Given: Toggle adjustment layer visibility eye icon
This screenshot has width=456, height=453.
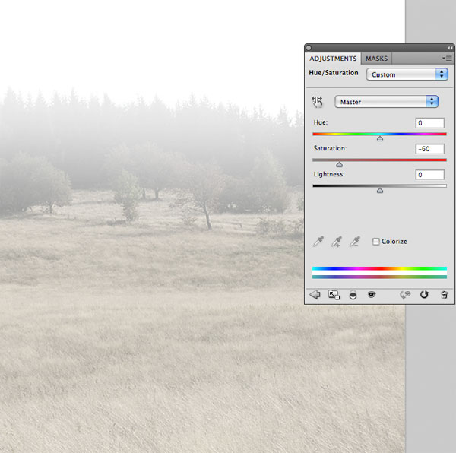Looking at the screenshot, I should tap(372, 295).
